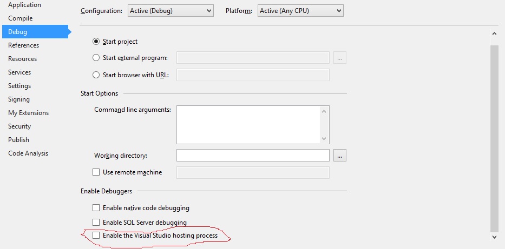This screenshot has height=249, width=505.
Task: Open the Code Analysis tab
Action: (x=28, y=153)
